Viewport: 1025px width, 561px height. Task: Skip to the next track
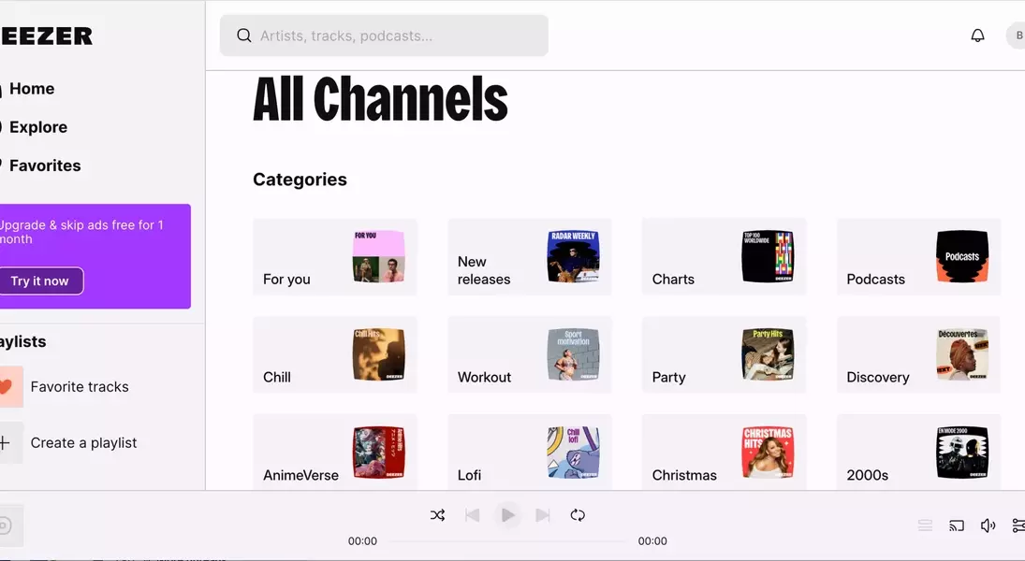pos(543,514)
